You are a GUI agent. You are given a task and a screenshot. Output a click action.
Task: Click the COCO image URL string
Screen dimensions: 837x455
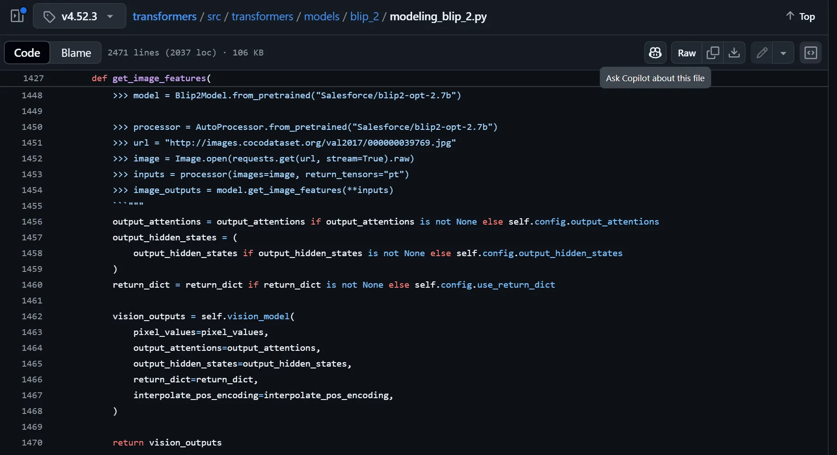310,142
